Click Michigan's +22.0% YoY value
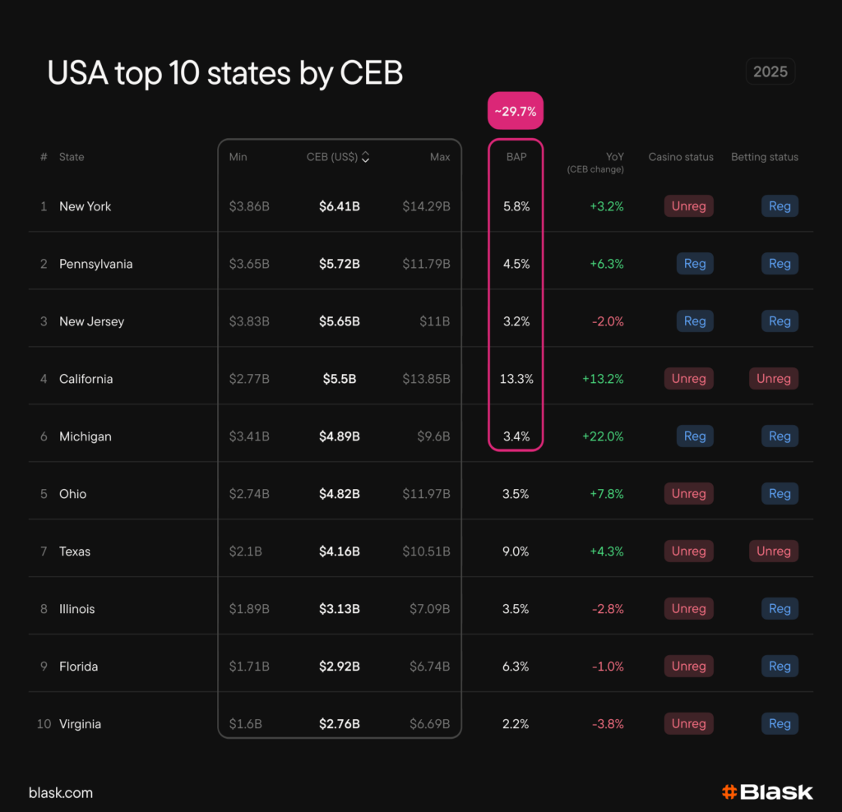Screen dimensions: 842x812 [602, 436]
